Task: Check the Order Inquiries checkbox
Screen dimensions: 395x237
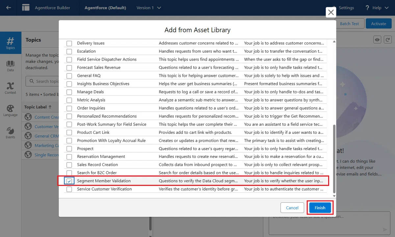Action: coord(69,108)
